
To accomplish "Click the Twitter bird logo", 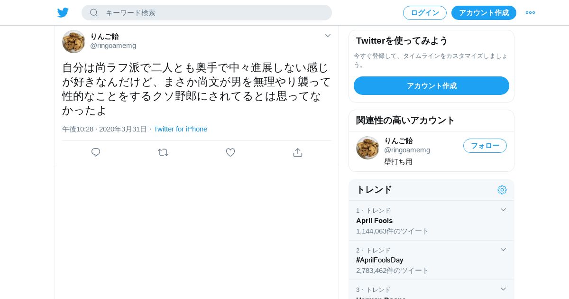I will (63, 13).
